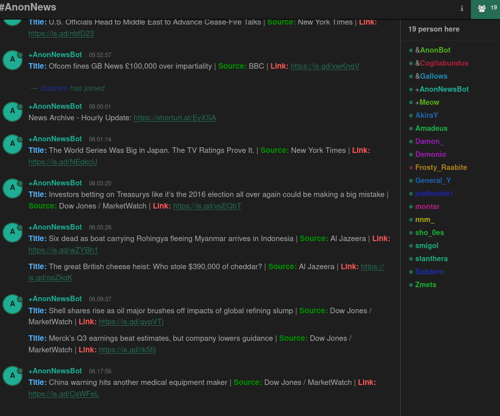This screenshot has height=416, width=500.
Task: Select justlookin1 in the user list
Action: pos(434,193)
